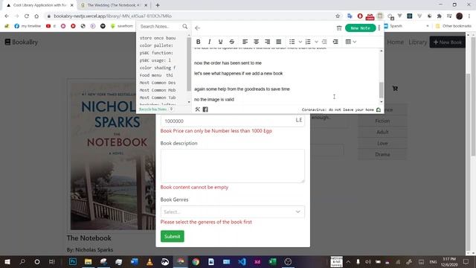This screenshot has width=476, height=268.
Task: Open the notes extension three-dot menu
Action: [379, 28]
